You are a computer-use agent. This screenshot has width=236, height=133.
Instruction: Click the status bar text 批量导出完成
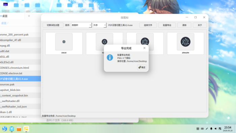coord(59,116)
